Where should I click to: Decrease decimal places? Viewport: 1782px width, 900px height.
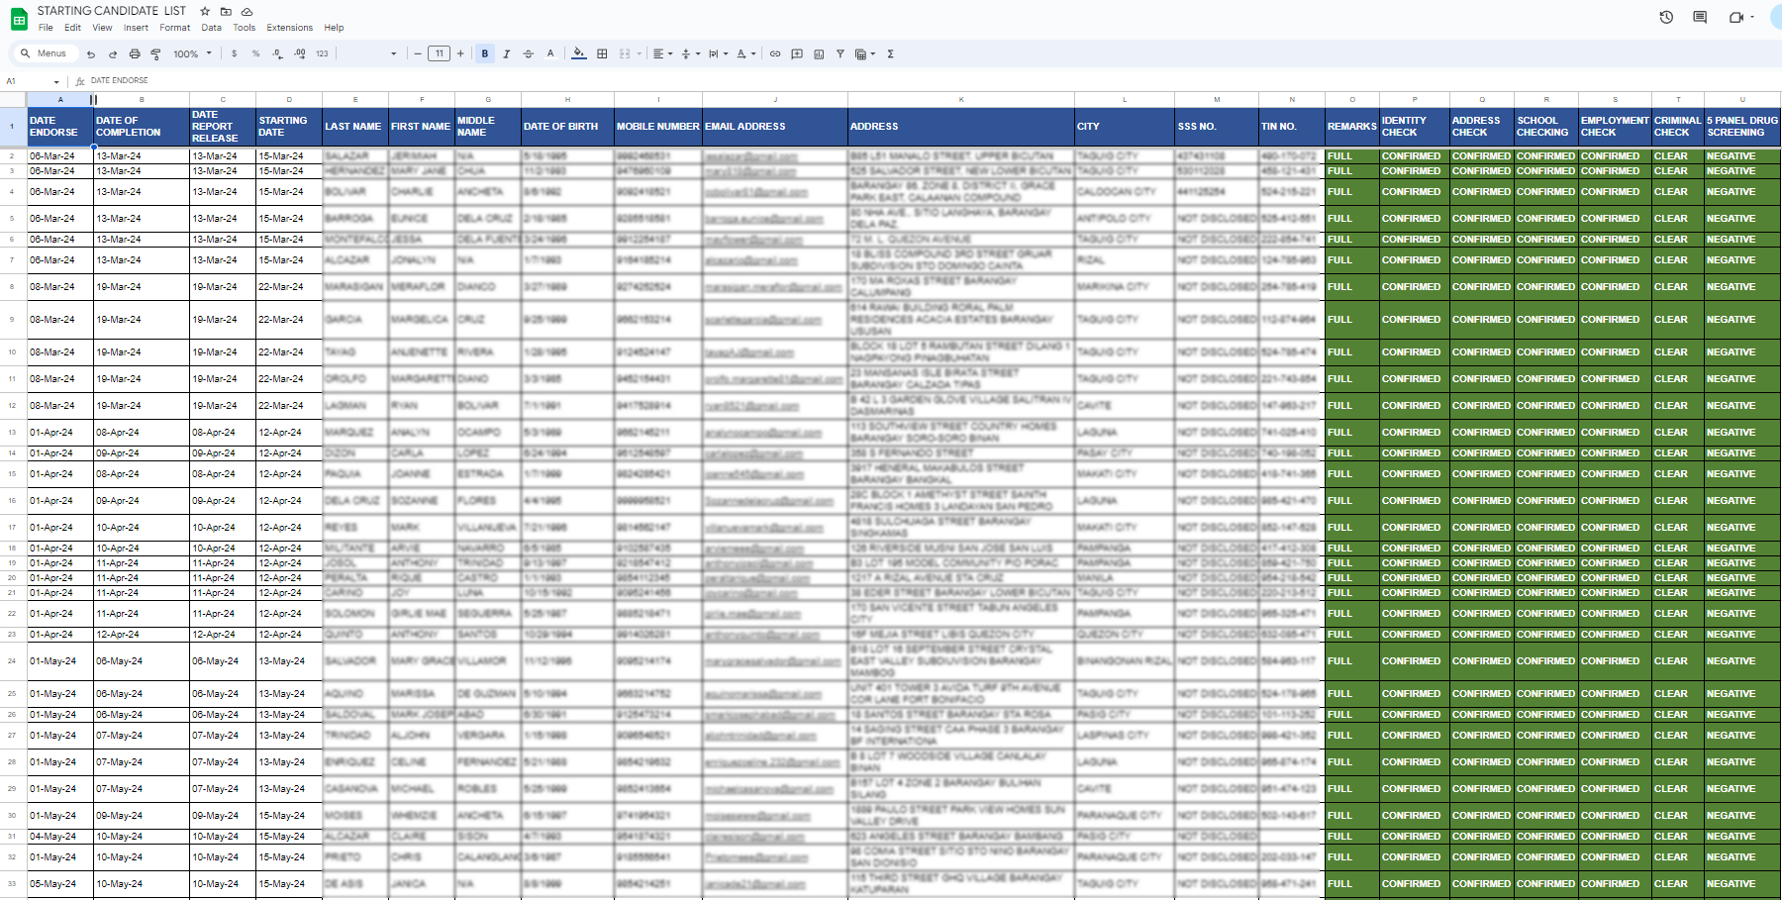point(277,54)
